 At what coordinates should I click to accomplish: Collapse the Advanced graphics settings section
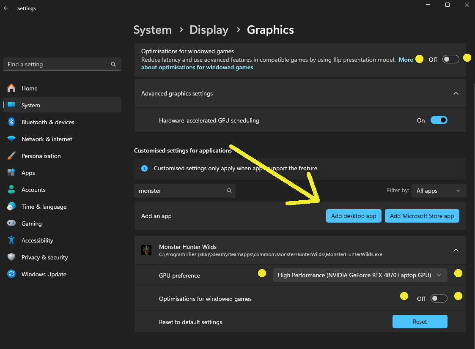tap(456, 93)
